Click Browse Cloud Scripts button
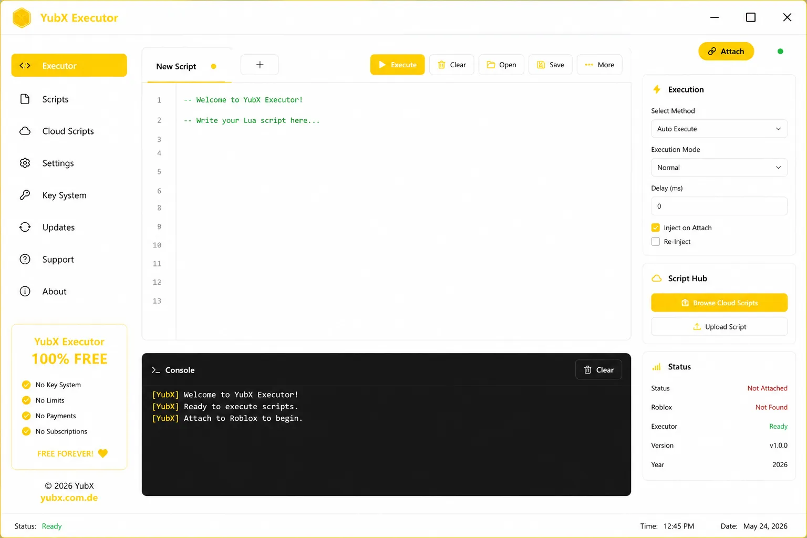The width and height of the screenshot is (807, 538). coord(719,303)
